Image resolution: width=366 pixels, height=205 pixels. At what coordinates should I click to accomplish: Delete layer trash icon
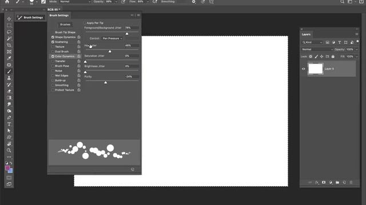pyautogui.click(x=351, y=182)
